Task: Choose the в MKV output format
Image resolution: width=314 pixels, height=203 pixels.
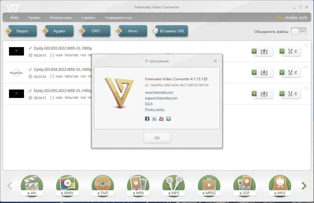Action: coord(280,186)
